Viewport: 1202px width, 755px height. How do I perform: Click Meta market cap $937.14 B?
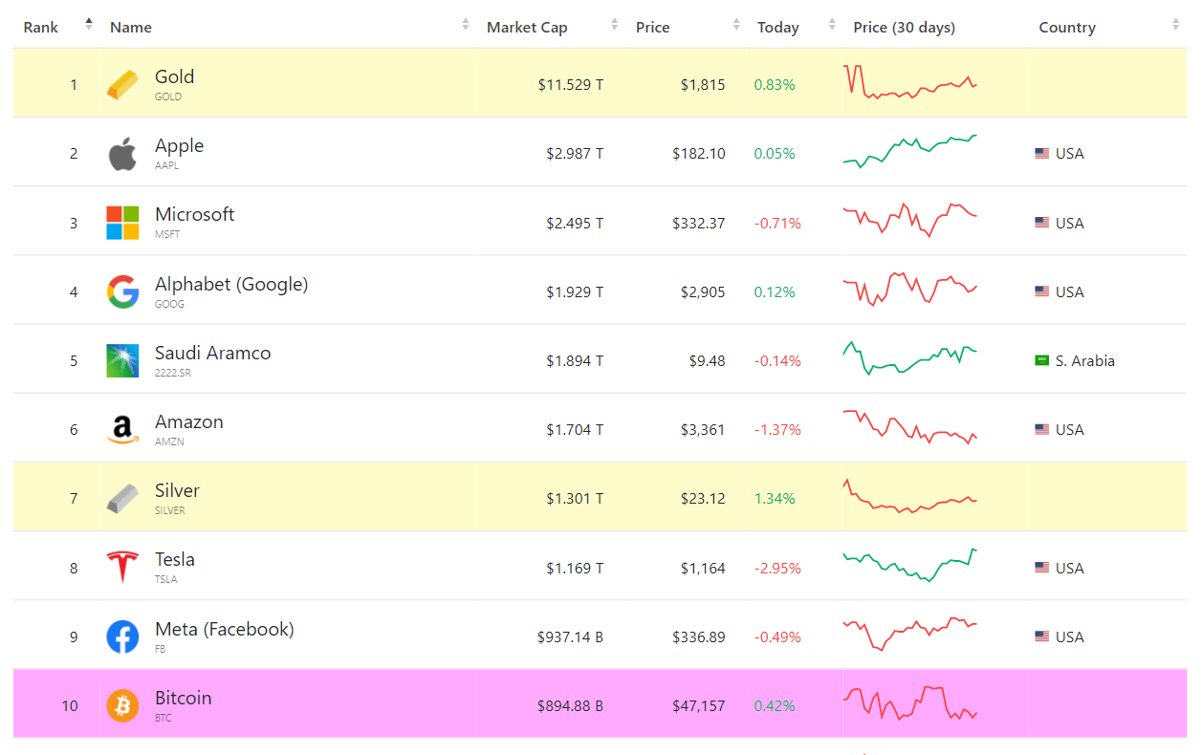click(x=570, y=637)
